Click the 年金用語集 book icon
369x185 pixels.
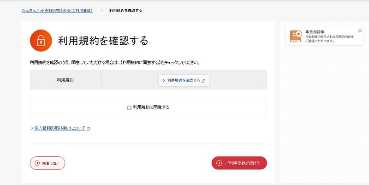(296, 36)
